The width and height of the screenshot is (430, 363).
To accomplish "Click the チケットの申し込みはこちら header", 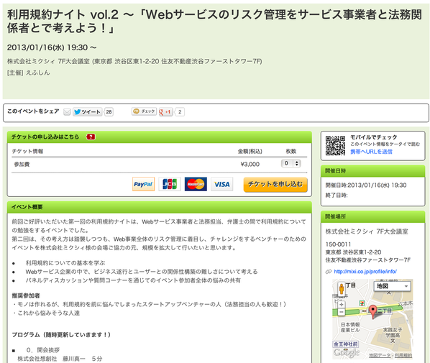I will pyautogui.click(x=45, y=137).
